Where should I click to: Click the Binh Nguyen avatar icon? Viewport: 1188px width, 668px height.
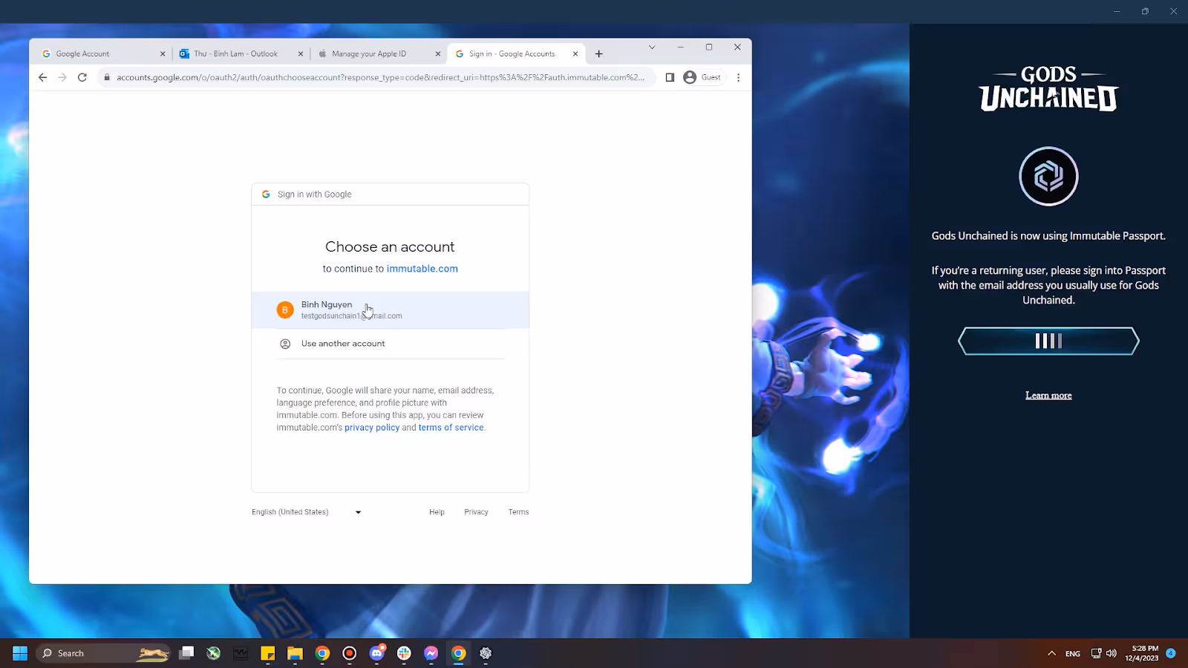(285, 310)
